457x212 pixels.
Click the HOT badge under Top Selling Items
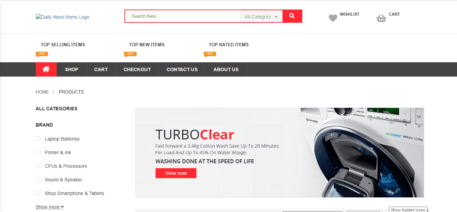pos(42,53)
